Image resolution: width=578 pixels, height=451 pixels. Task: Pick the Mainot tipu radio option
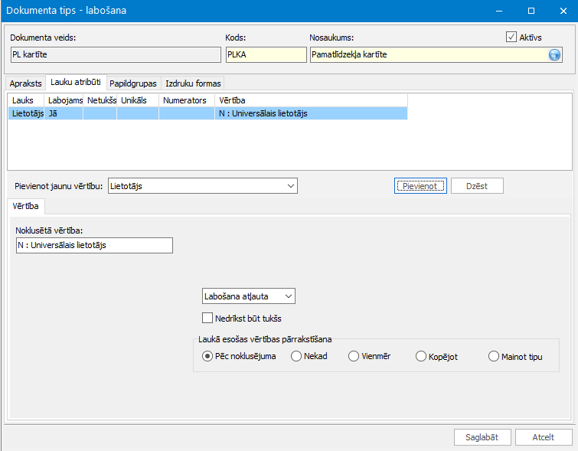click(493, 356)
